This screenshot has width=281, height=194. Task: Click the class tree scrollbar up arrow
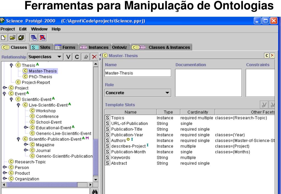point(96,64)
